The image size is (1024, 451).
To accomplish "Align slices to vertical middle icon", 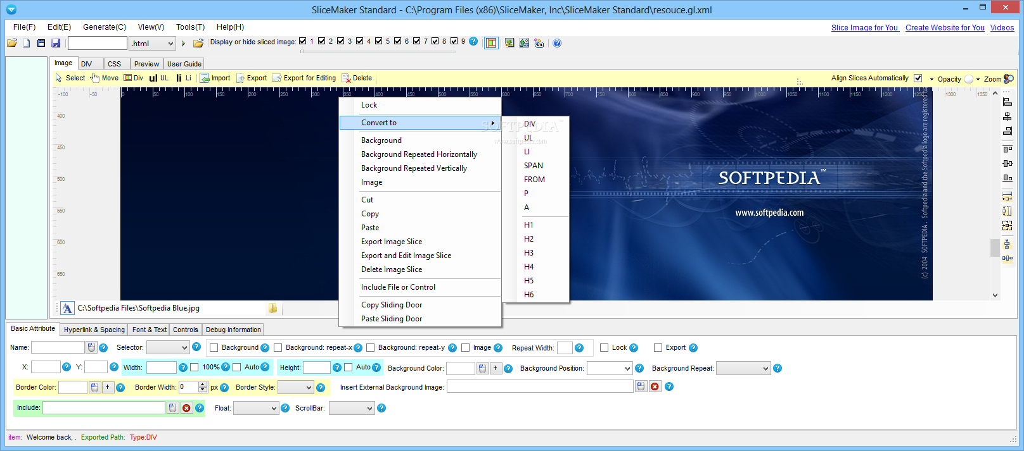I will tap(1008, 163).
